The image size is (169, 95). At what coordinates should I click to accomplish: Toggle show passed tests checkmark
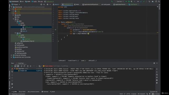(x=15, y=66)
